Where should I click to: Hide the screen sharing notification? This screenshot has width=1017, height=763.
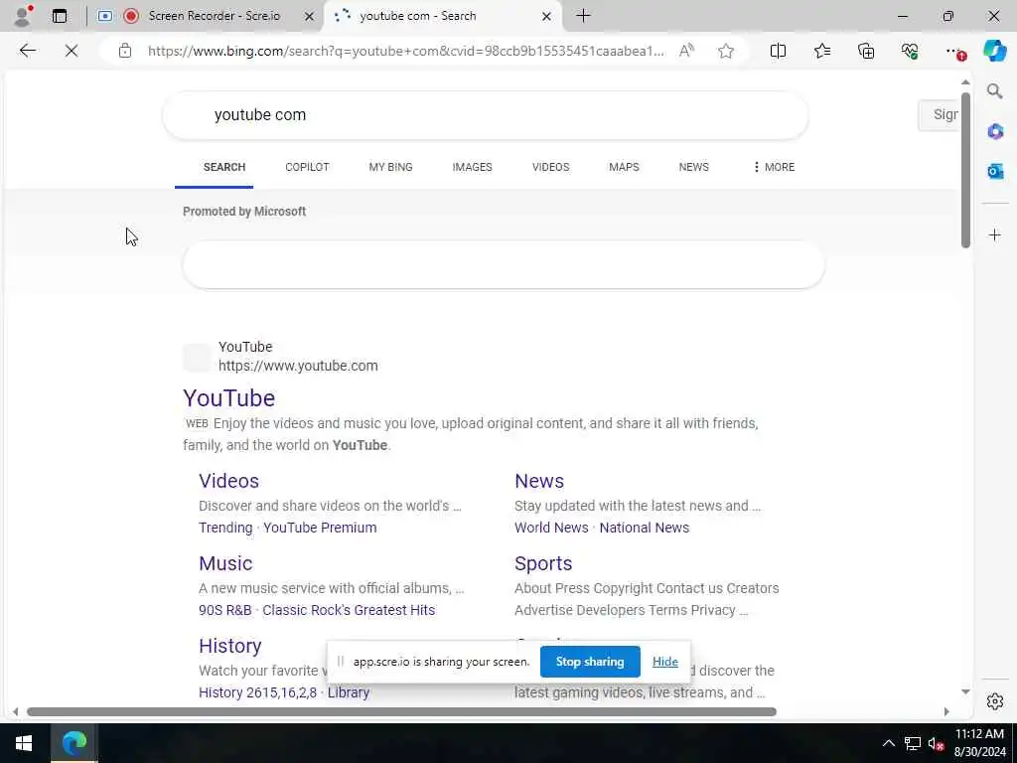pos(664,661)
